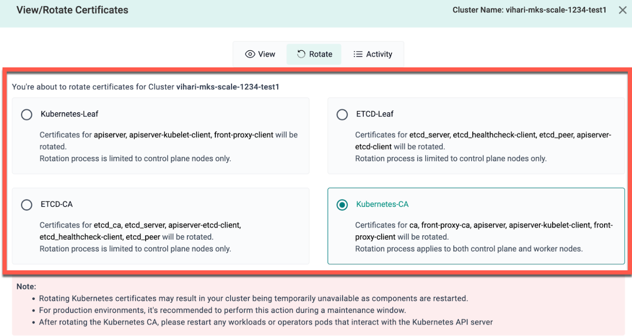Click the Kubernetes-Leaf option label
Image resolution: width=632 pixels, height=336 pixels.
69,114
